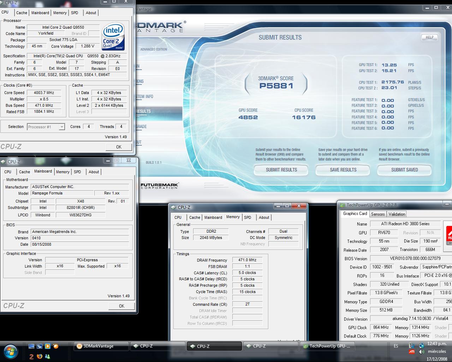Click the Submit Results button

[x=281, y=170]
